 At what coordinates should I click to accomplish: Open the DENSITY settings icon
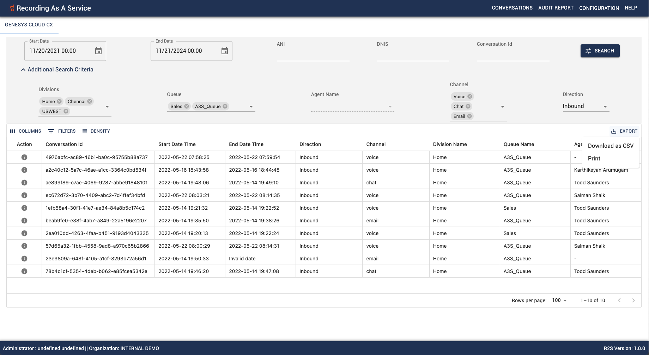point(84,131)
